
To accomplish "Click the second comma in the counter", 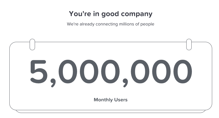I will [x=125, y=83].
